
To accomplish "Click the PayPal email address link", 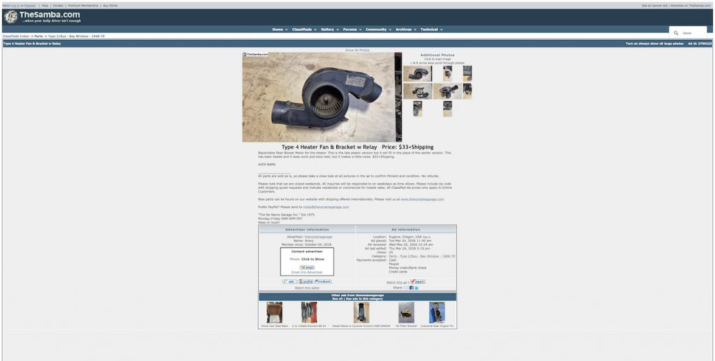I will coord(326,207).
